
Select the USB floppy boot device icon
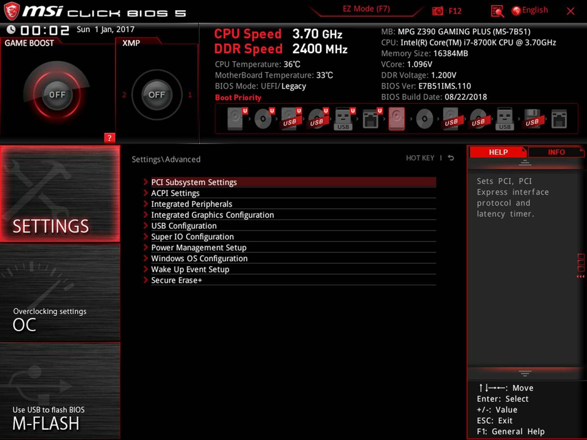point(532,119)
